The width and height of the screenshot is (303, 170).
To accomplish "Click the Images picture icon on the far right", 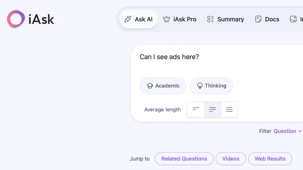I will point(293,19).
